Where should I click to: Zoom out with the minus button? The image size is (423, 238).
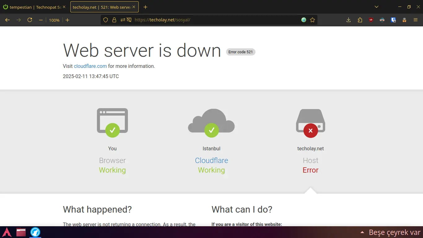point(41,20)
